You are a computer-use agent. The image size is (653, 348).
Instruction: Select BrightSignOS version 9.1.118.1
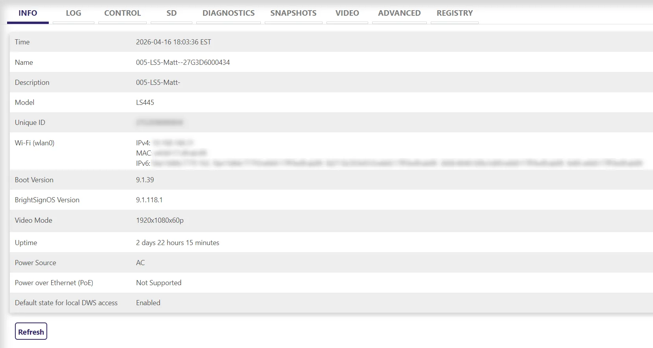point(149,200)
